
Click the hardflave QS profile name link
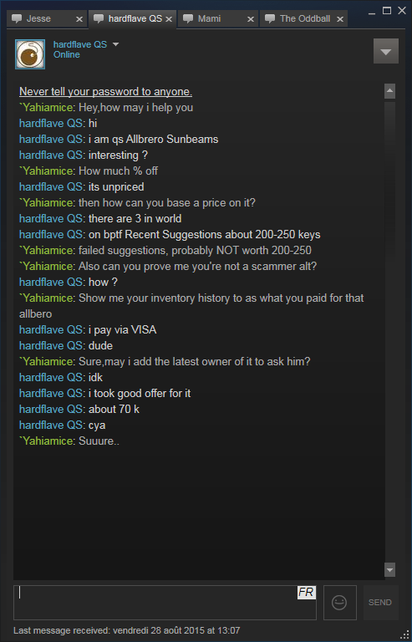click(80, 44)
